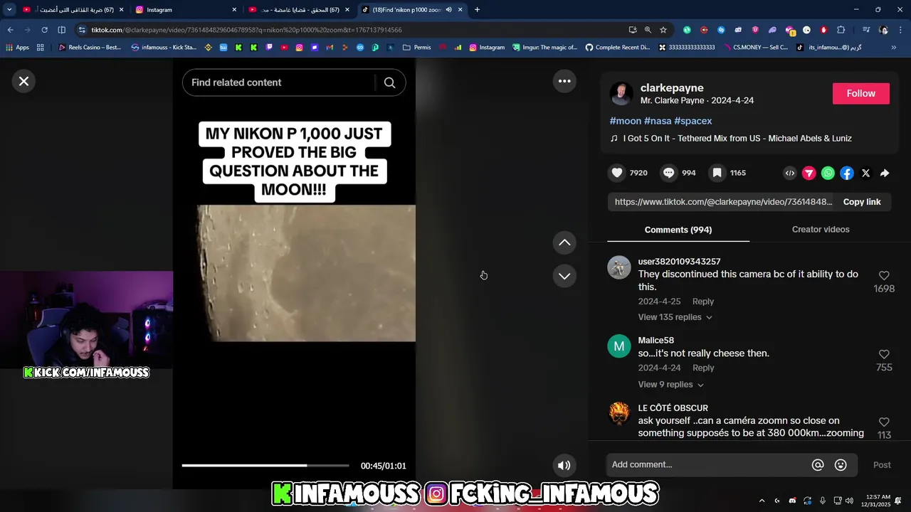Like the video with heart icon

click(x=617, y=173)
